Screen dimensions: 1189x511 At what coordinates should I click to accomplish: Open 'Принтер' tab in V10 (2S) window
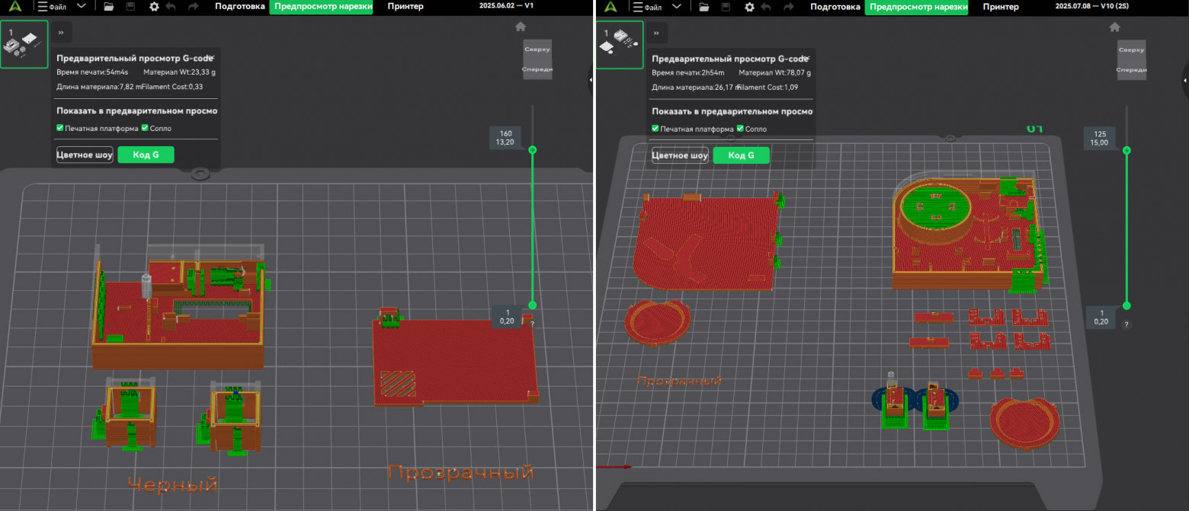tap(1000, 7)
